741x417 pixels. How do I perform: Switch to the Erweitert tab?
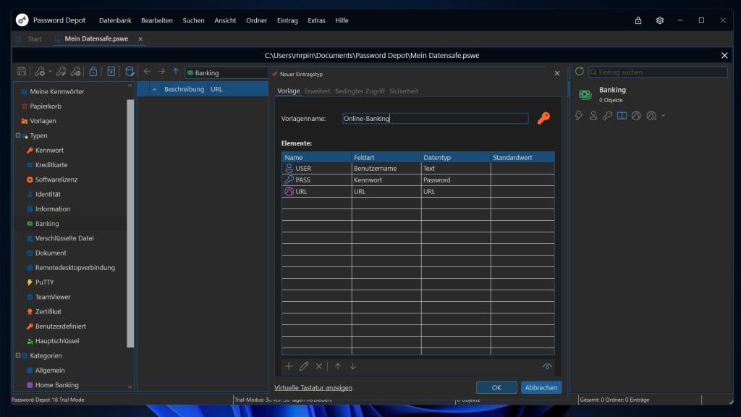(317, 91)
